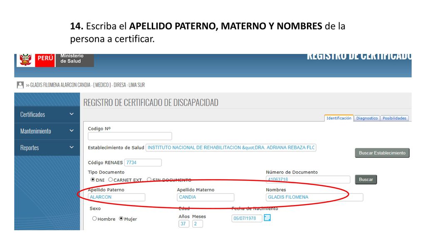Click the Buscar Establecimiento button
Image resolution: width=426 pixels, height=239 pixels.
382,153
